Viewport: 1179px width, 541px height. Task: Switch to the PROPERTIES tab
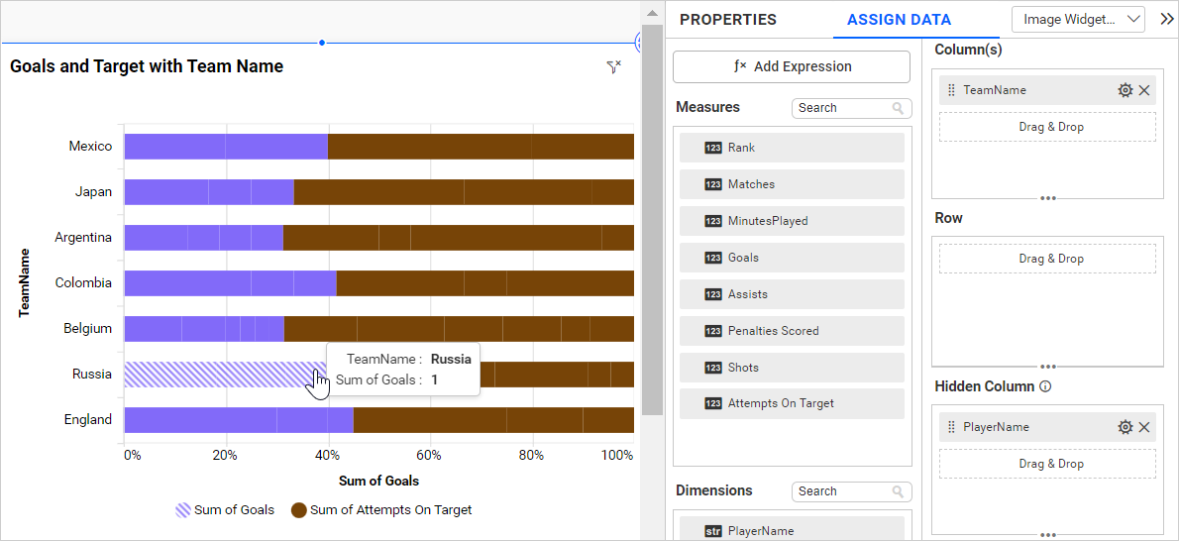[727, 20]
